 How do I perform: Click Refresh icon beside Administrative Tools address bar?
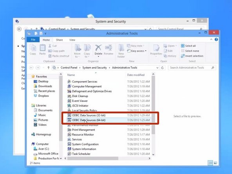click(x=162, y=68)
